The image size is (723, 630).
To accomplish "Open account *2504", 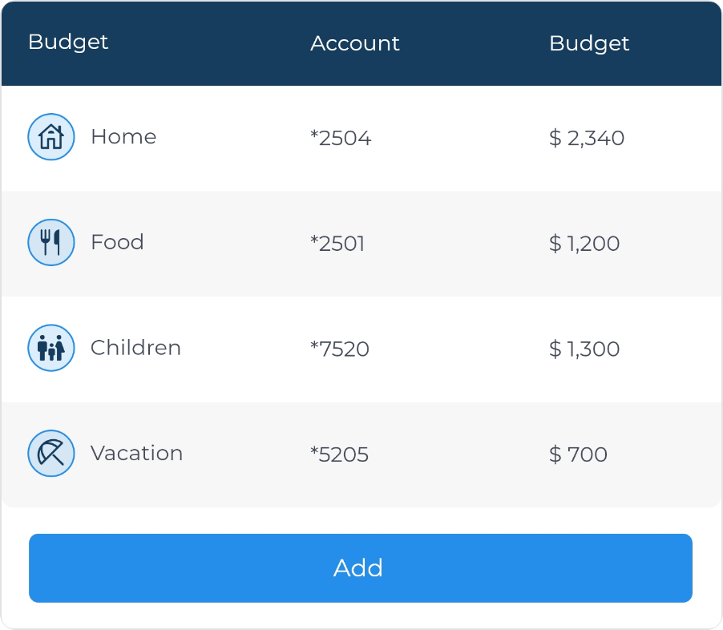I will (341, 138).
